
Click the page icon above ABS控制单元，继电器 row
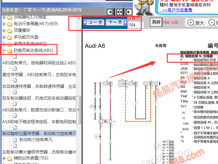tap(15, 57)
